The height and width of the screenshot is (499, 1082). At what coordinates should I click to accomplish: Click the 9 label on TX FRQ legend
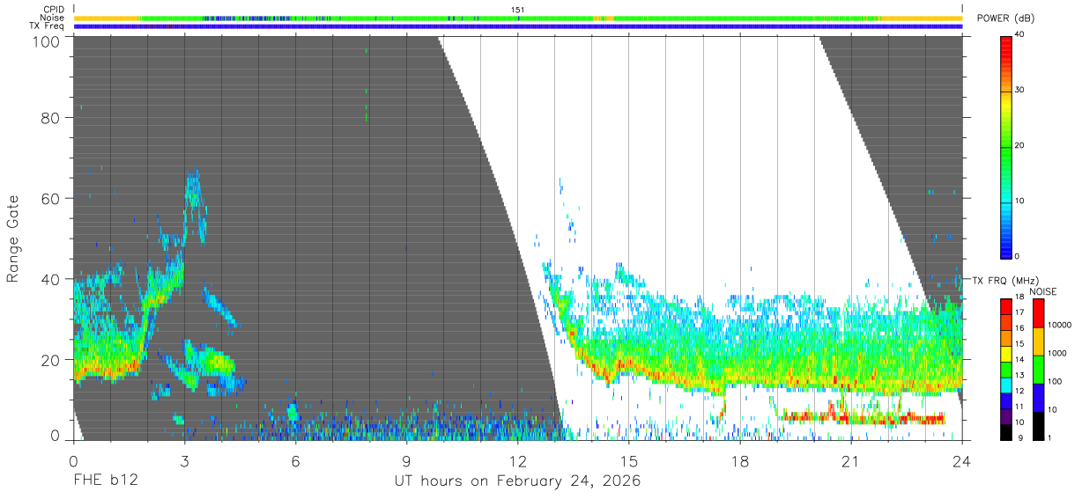point(1019,438)
